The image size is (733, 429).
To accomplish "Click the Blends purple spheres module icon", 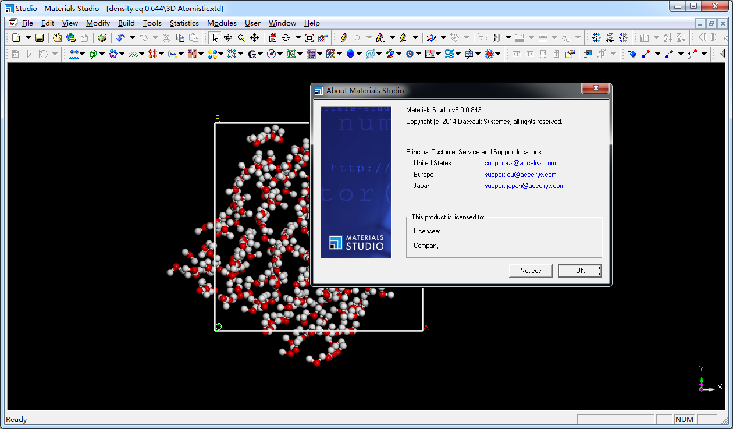I will 112,54.
